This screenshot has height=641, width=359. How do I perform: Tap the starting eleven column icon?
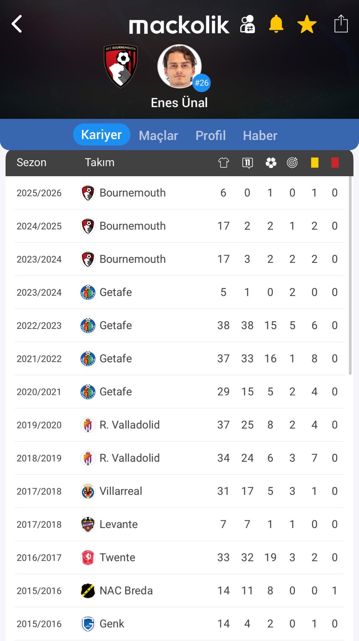point(247,163)
